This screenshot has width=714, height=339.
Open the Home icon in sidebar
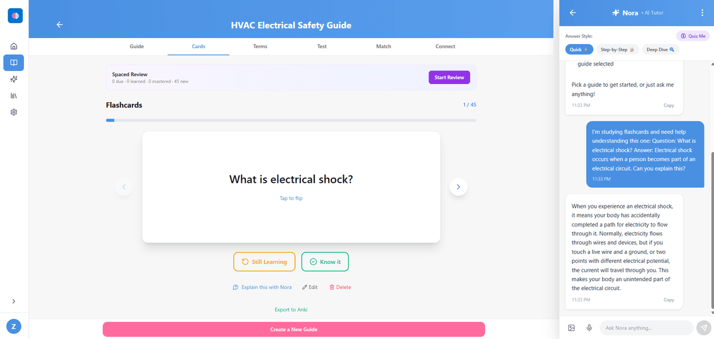click(x=14, y=46)
